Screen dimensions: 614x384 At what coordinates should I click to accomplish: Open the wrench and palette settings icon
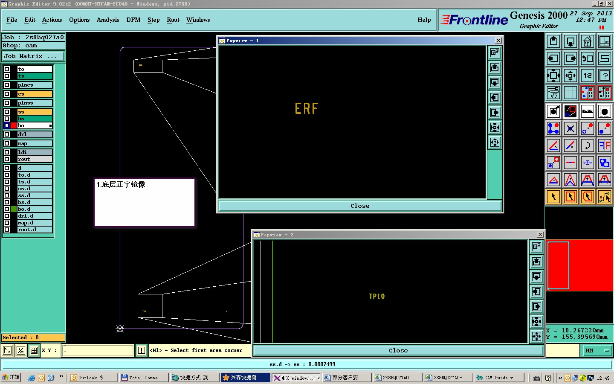pos(553,92)
